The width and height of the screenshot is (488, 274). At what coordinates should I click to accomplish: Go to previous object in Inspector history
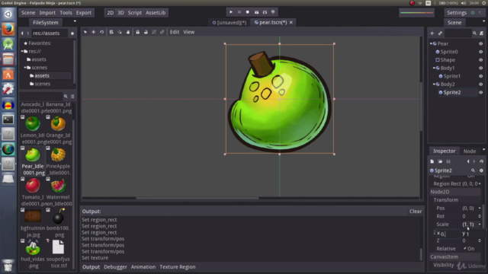coord(468,161)
